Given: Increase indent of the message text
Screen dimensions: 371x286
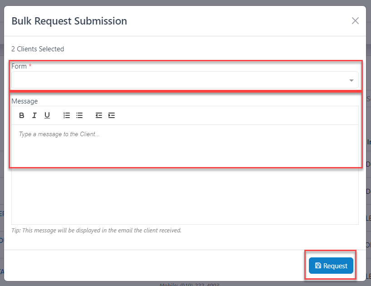Looking at the screenshot, I should (112, 115).
